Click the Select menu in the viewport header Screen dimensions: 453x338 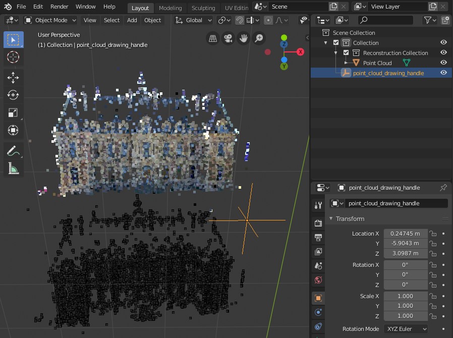111,20
